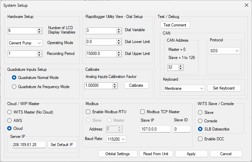Close the System Setup dialog
The image size is (252, 162).
point(247,5)
